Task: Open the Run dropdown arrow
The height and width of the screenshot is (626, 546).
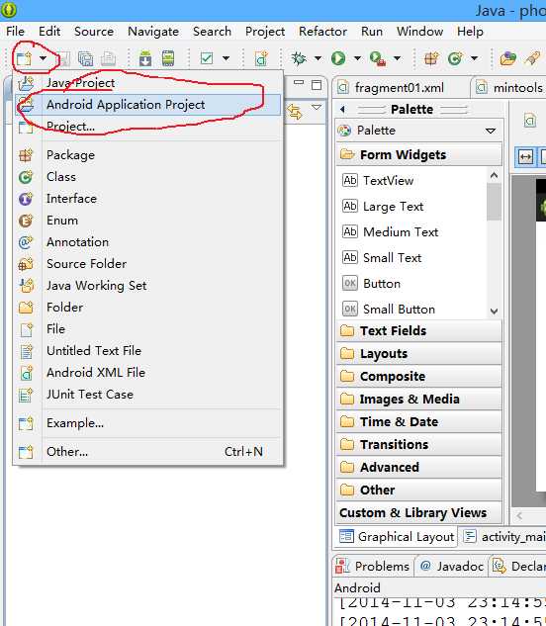Action: (x=357, y=58)
